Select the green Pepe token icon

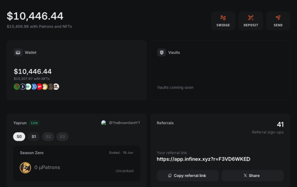pyautogui.click(x=17, y=87)
